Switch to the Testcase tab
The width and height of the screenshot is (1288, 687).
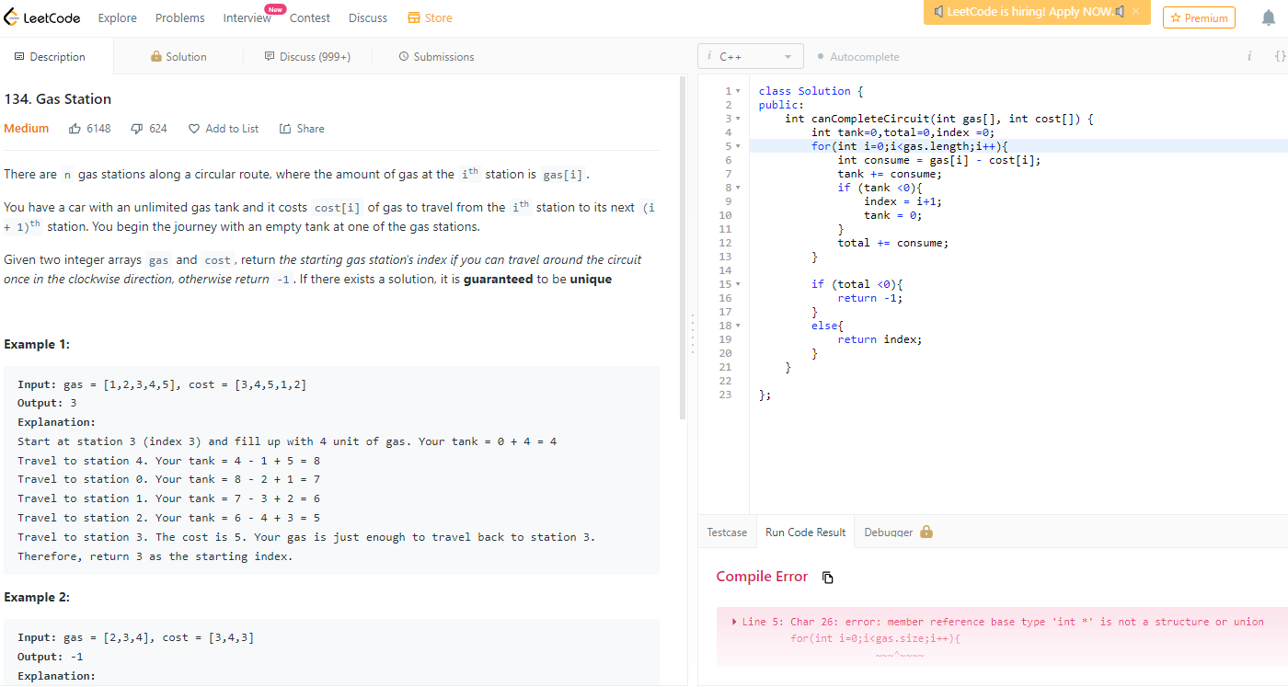point(727,532)
